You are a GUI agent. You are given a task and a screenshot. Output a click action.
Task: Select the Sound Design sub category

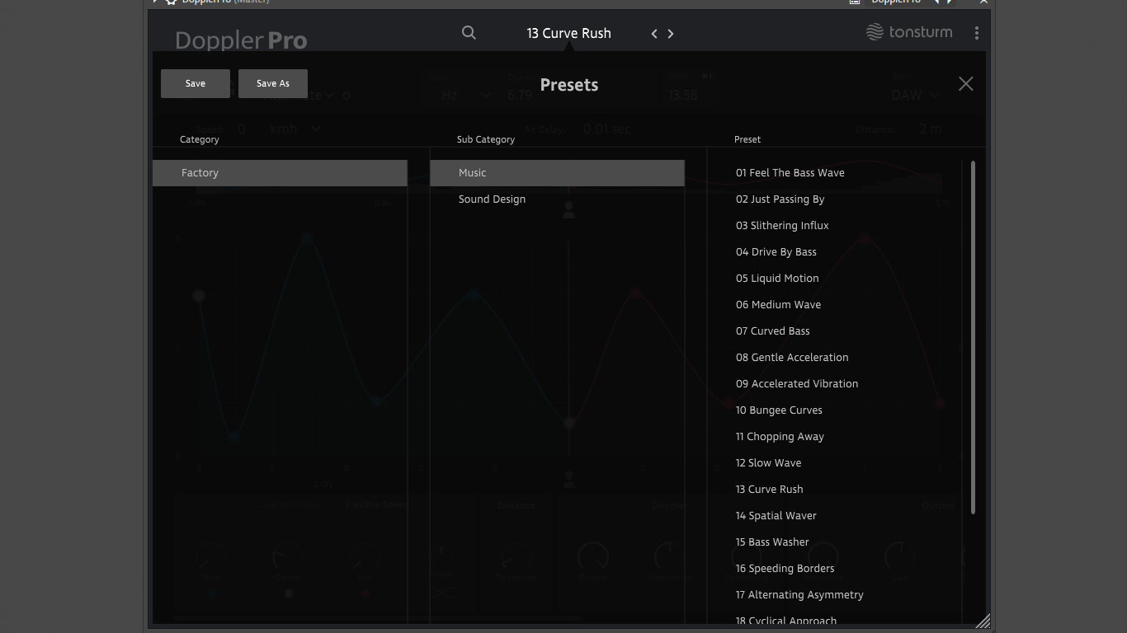(x=557, y=199)
